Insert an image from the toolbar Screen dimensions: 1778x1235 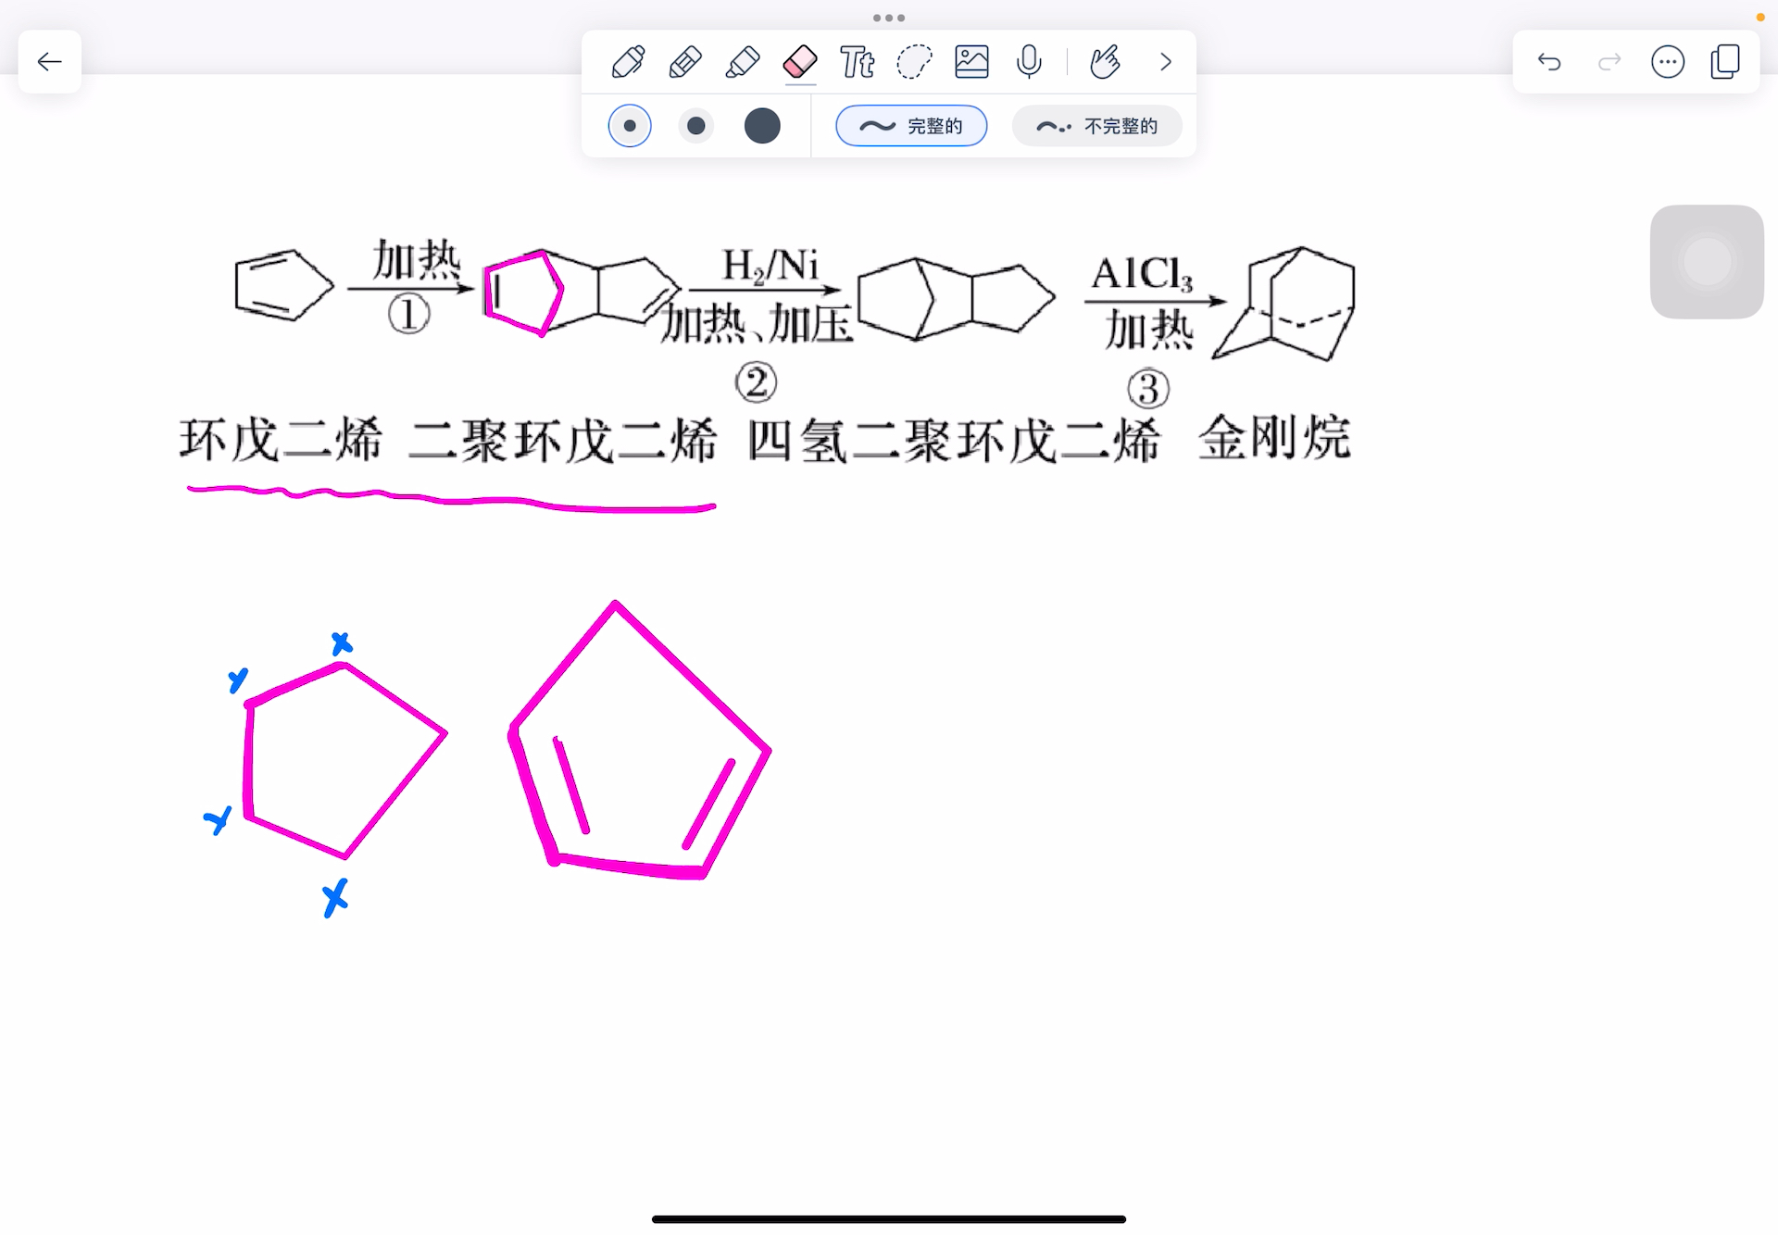pyautogui.click(x=972, y=62)
